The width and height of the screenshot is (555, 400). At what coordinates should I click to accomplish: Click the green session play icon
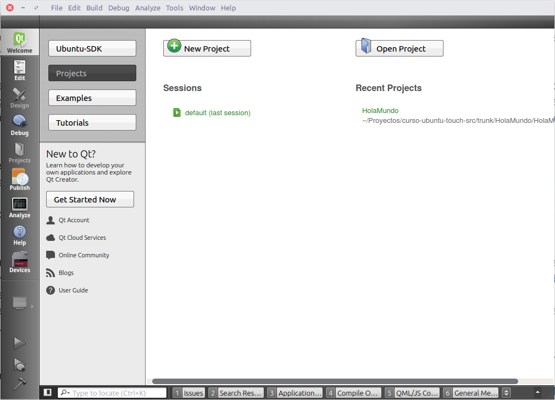pyautogui.click(x=176, y=112)
